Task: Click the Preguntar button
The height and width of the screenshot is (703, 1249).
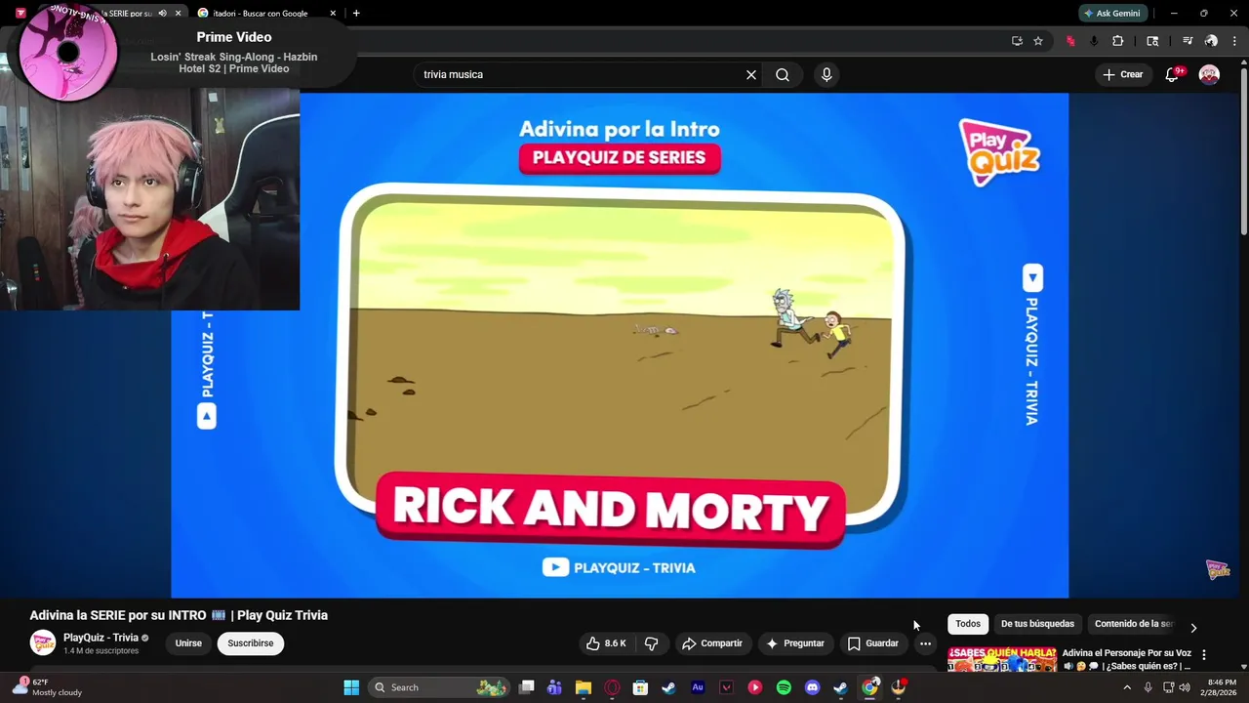Action: [x=795, y=643]
